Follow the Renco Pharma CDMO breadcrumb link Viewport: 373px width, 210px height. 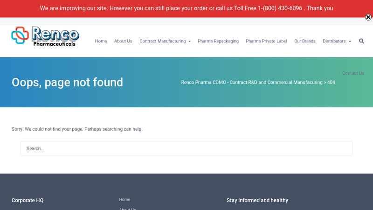252,82
